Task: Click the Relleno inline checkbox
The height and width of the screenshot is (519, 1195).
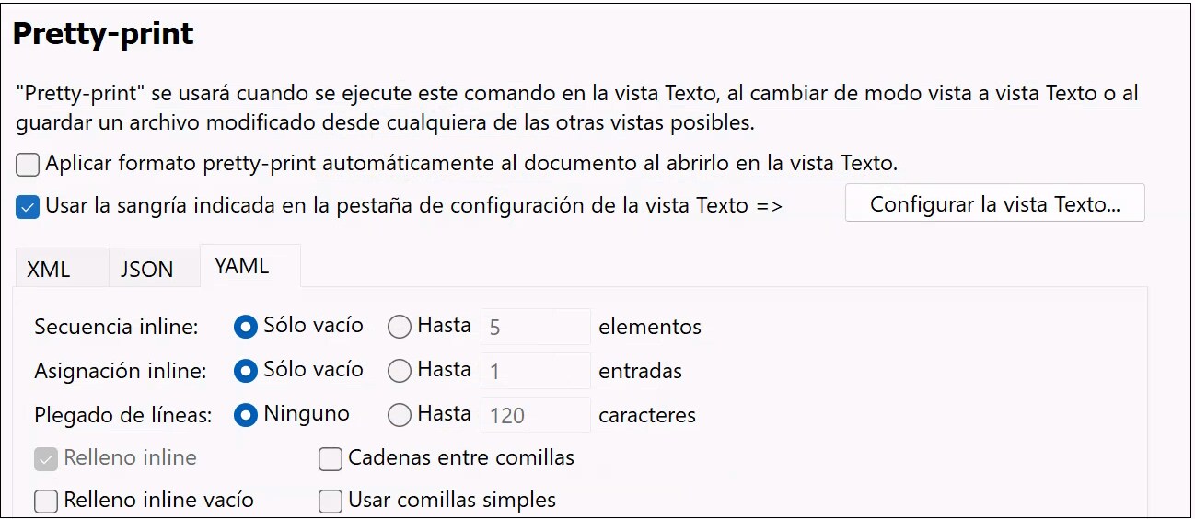Action: [x=46, y=458]
